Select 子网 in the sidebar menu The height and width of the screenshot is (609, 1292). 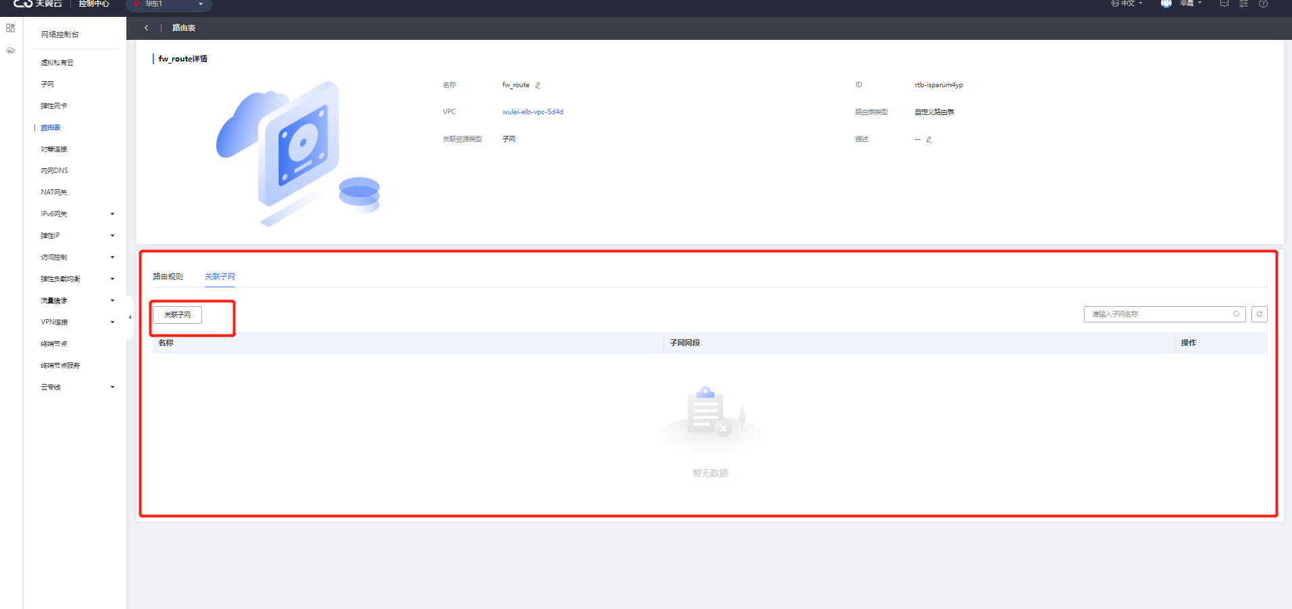pos(47,84)
